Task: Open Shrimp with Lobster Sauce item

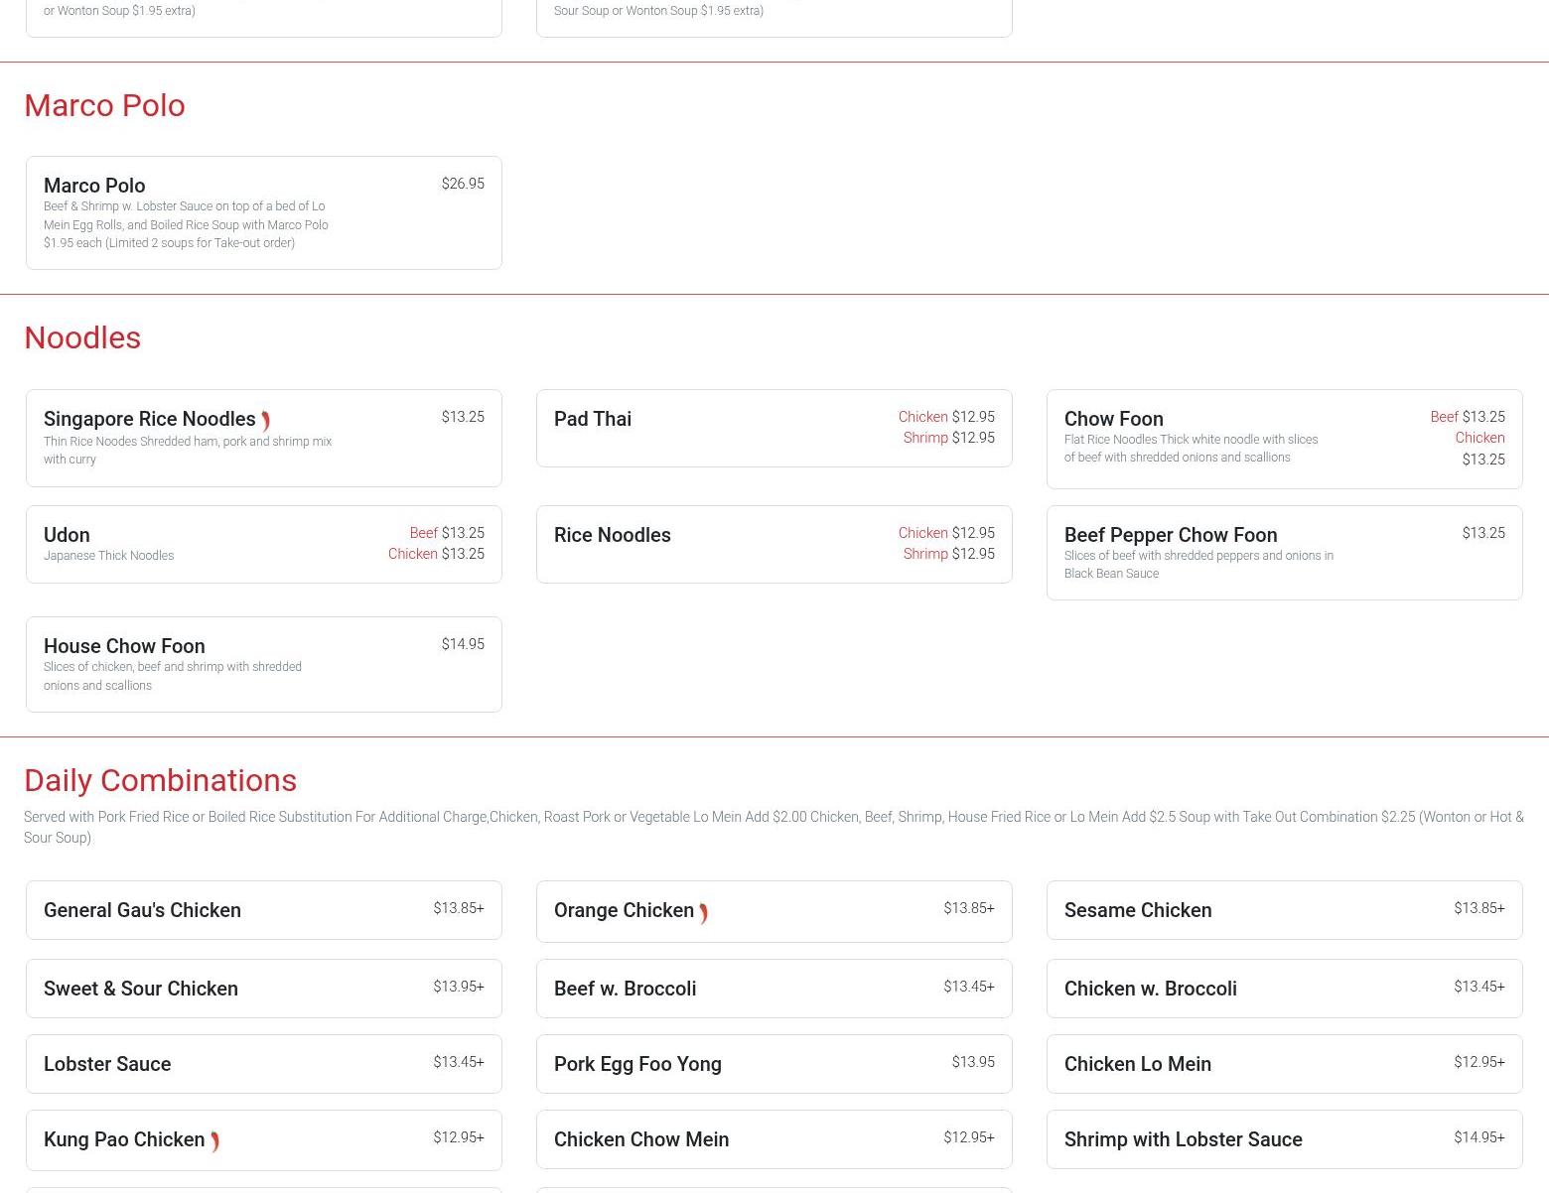Action: (x=1284, y=1139)
